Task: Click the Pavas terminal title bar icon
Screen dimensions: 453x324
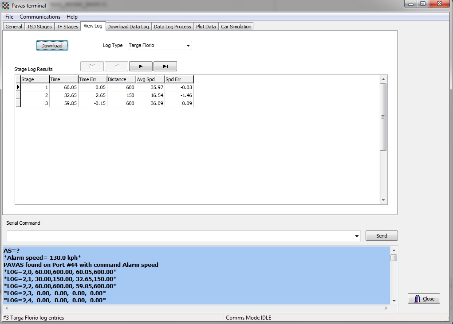Action: tap(6, 6)
